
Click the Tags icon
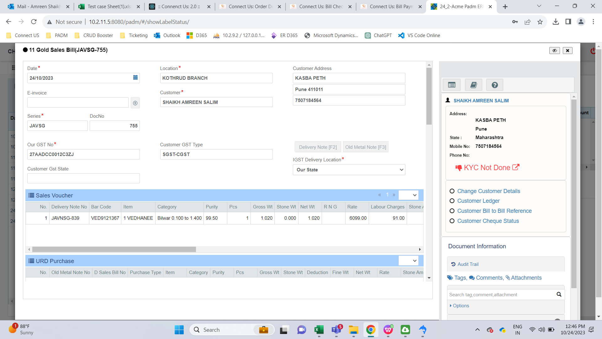450,278
